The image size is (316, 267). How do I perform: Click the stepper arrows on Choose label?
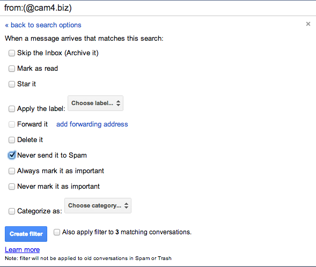coord(118,103)
